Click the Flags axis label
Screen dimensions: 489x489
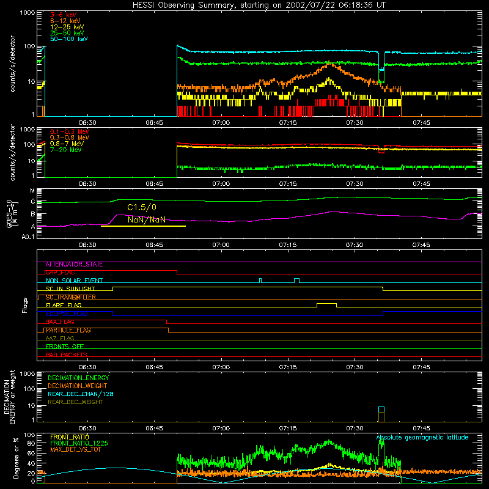point(24,305)
